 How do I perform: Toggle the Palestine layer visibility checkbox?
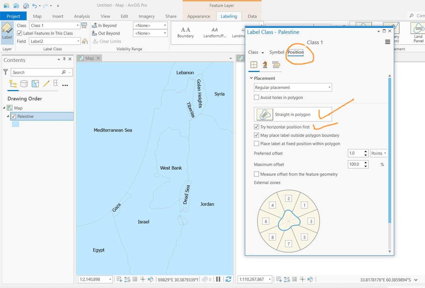pyautogui.click(x=13, y=116)
